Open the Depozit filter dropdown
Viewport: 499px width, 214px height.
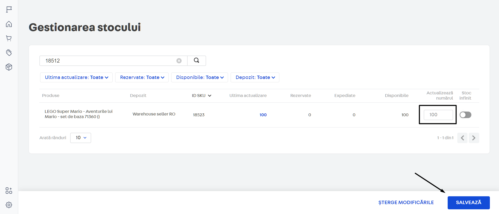click(x=255, y=77)
